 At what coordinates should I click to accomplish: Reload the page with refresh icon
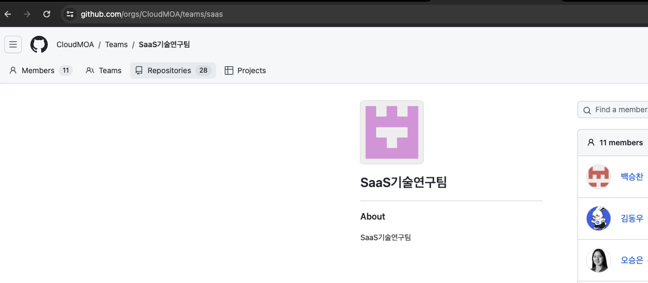47,14
